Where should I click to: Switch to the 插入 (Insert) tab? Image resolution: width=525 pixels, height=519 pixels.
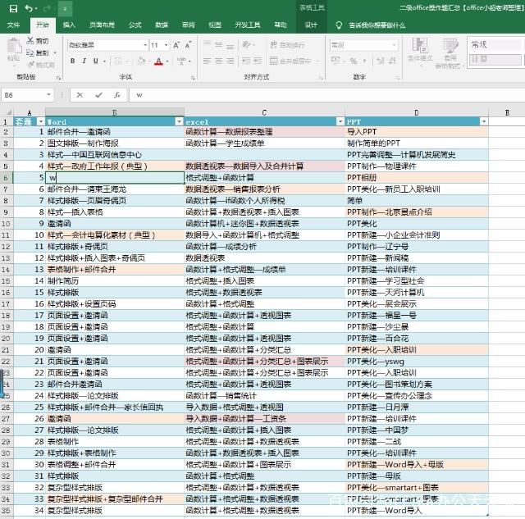69,25
